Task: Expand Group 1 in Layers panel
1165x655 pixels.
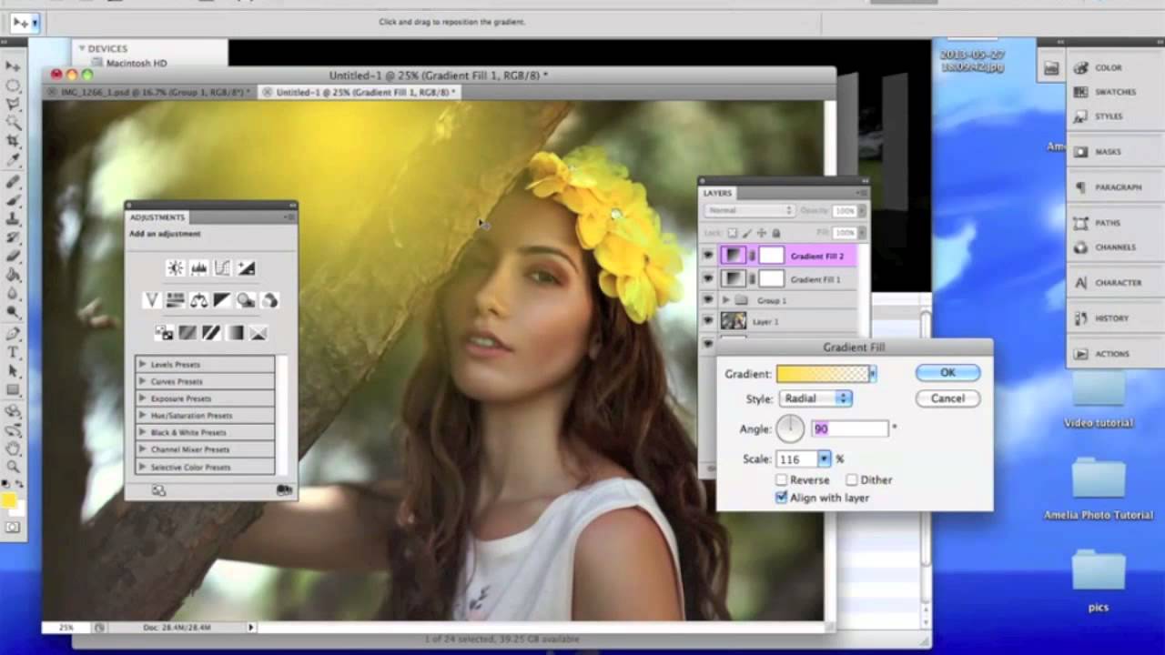Action: pyautogui.click(x=726, y=300)
